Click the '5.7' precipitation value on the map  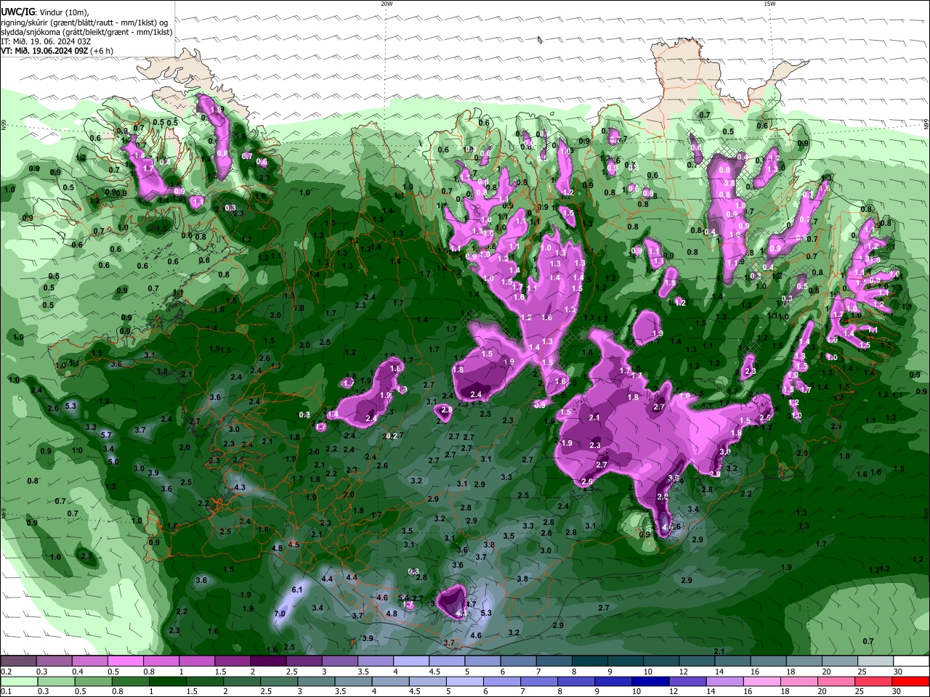coord(106,435)
